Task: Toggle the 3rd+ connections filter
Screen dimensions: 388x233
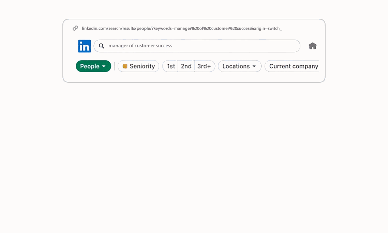Action: (x=204, y=66)
